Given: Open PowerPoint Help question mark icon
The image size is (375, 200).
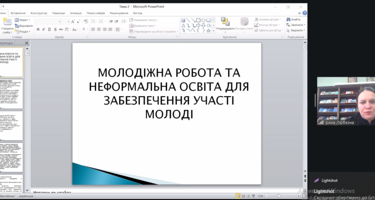Looking at the screenshot, I should (304, 13).
